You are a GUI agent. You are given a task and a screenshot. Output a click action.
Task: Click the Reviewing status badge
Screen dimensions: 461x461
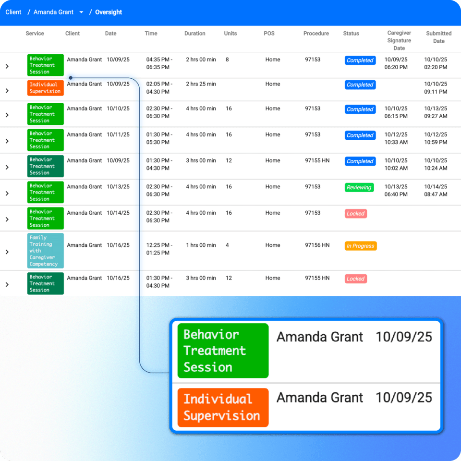(x=359, y=187)
